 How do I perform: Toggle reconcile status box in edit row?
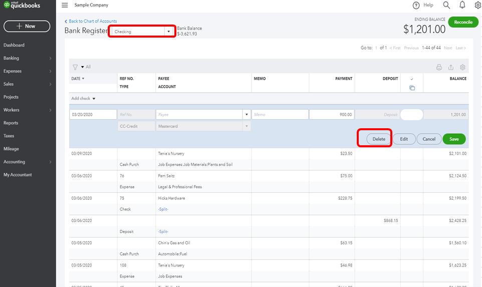pyautogui.click(x=411, y=115)
